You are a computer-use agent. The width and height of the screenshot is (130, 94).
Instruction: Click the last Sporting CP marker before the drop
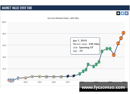[110, 49]
